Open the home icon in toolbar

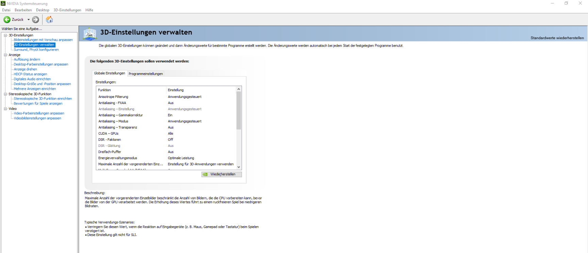(x=49, y=19)
